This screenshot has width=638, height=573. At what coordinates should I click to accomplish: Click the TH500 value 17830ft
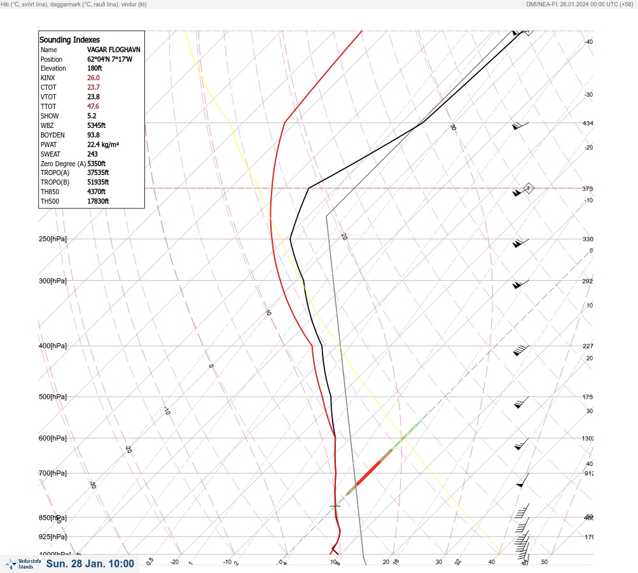tap(98, 201)
